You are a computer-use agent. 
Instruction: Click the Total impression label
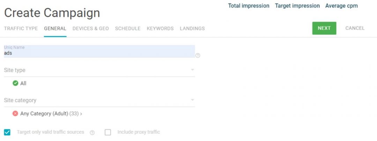[249, 6]
